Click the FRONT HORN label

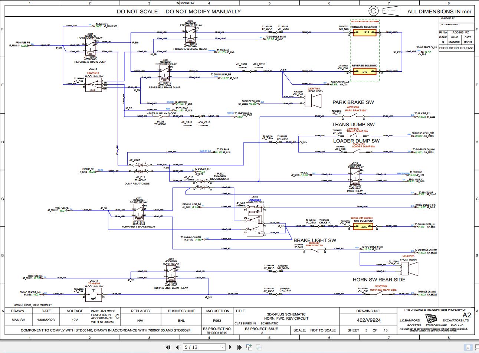tap(408, 259)
